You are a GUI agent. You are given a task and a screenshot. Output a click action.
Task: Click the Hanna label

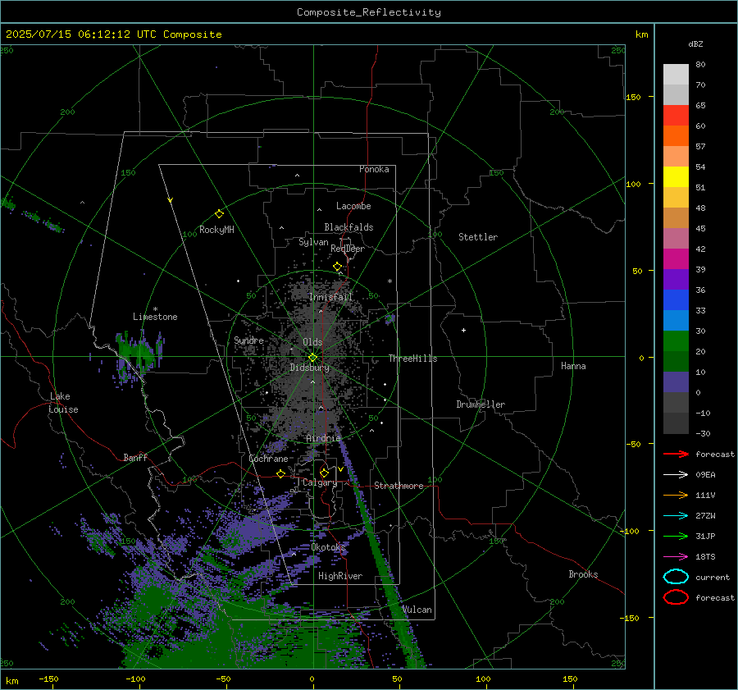coord(573,366)
